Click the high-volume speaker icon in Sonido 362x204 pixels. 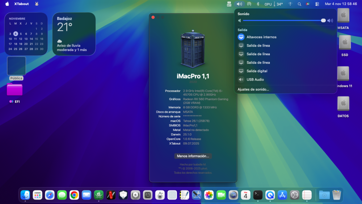pyautogui.click(x=330, y=21)
